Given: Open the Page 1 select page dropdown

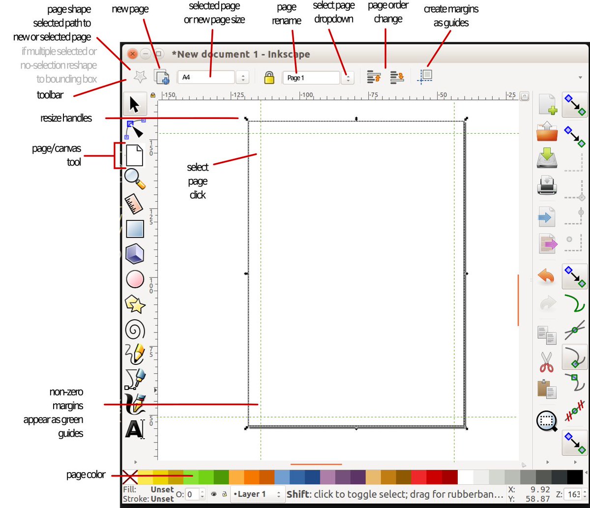Looking at the screenshot, I should tap(348, 77).
